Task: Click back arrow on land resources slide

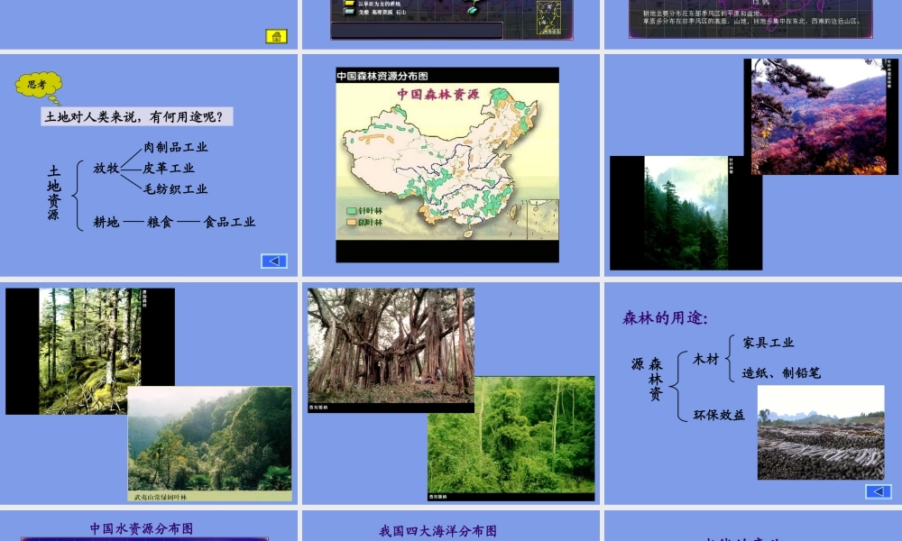Action: [274, 261]
